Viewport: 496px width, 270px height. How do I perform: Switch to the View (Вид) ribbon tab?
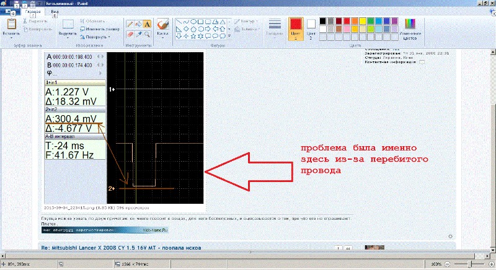click(55, 12)
